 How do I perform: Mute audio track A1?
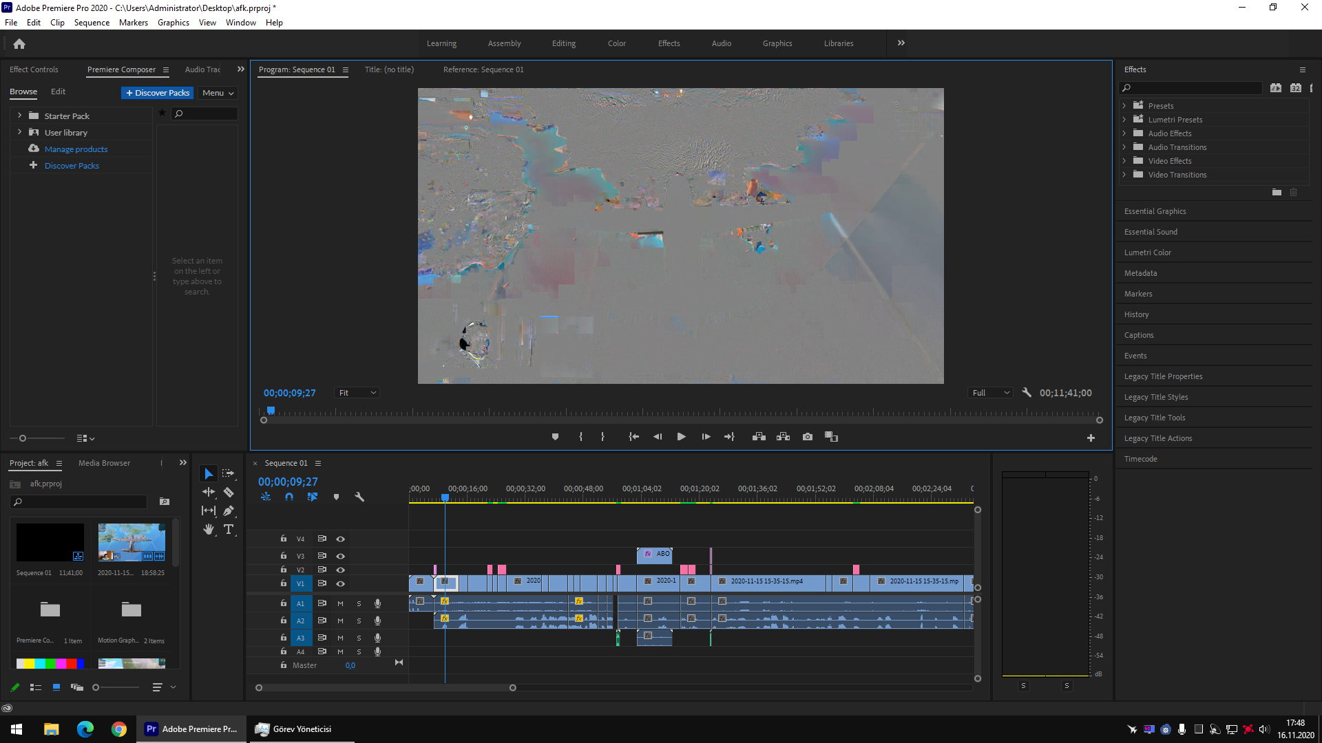coord(340,603)
